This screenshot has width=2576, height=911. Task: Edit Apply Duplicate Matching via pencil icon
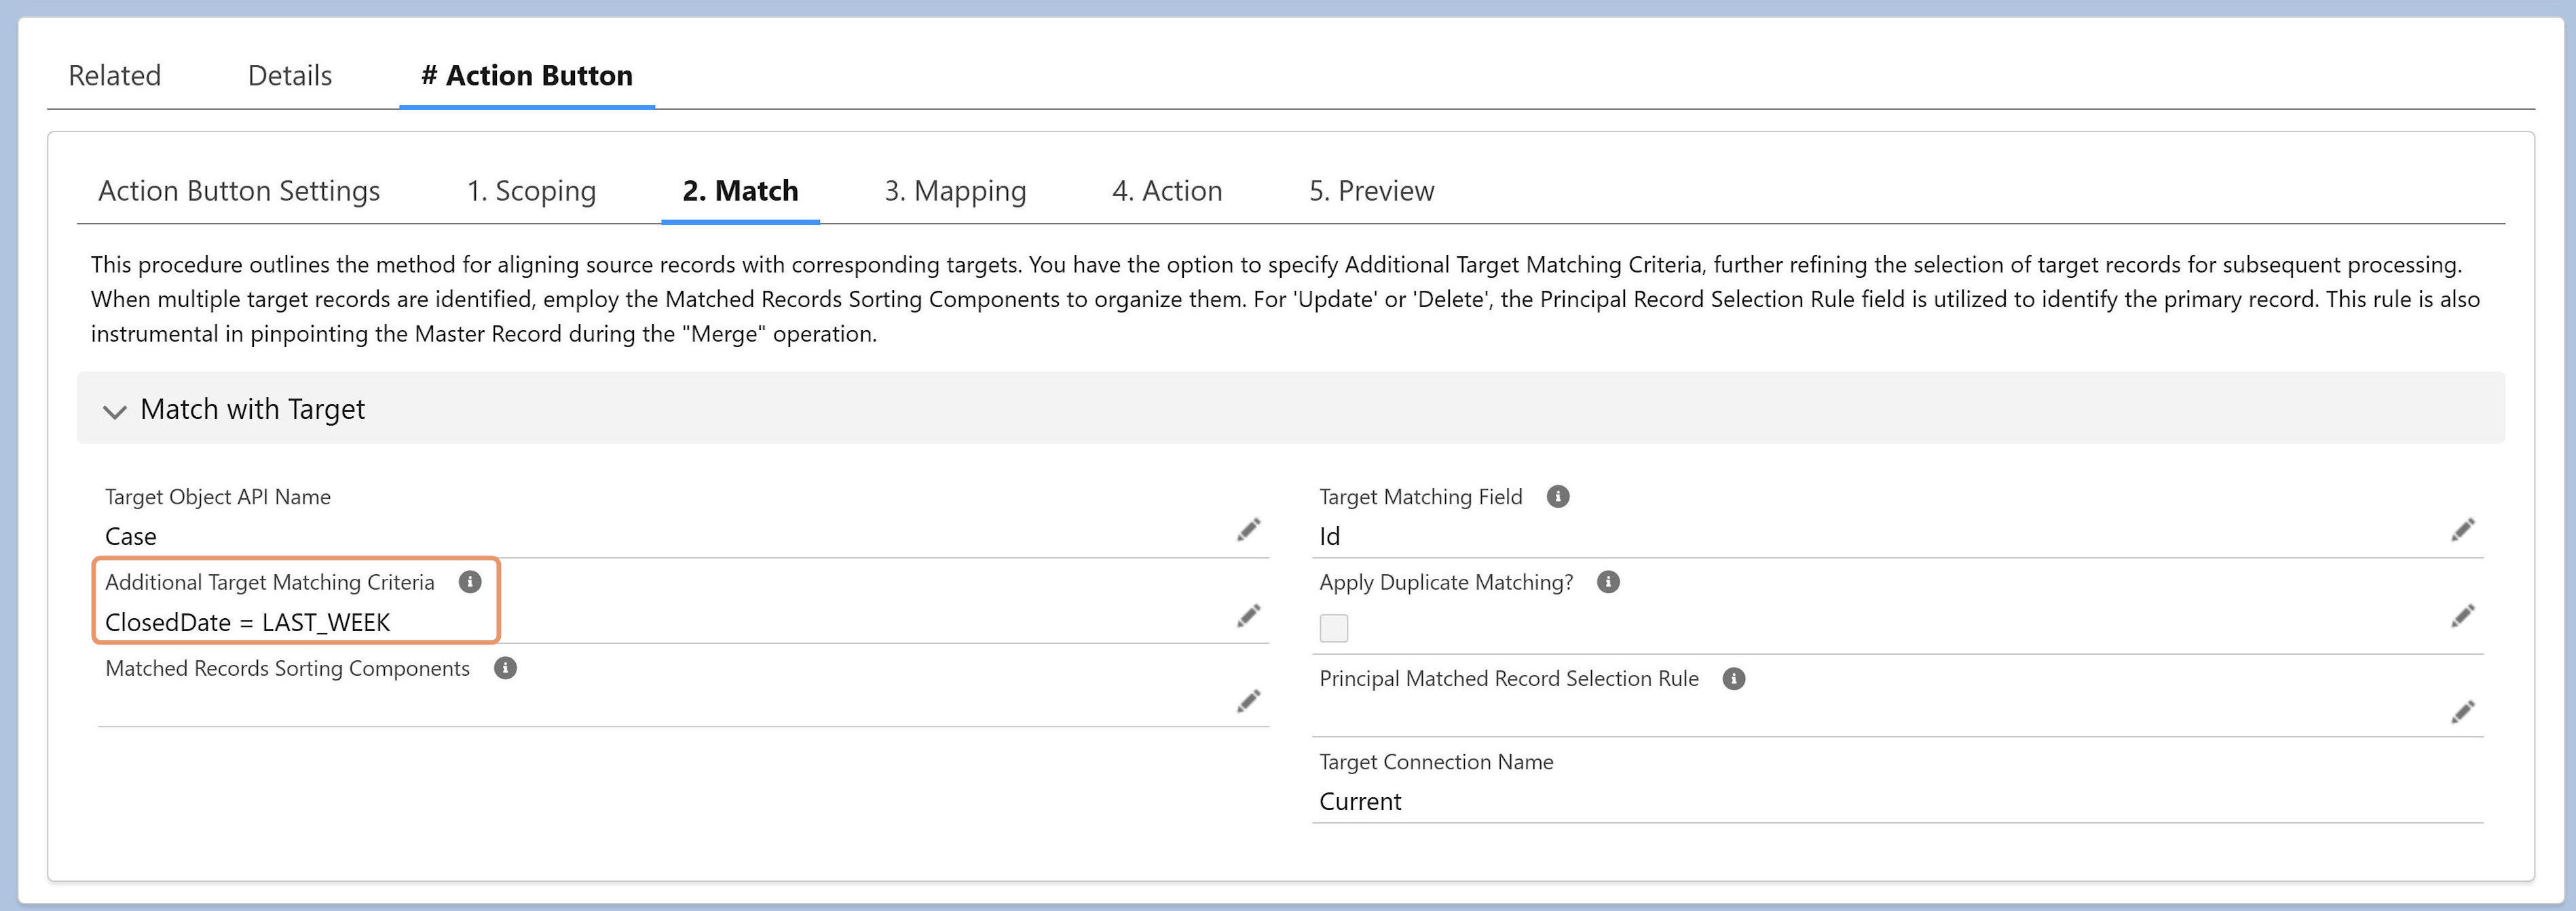click(x=2463, y=615)
